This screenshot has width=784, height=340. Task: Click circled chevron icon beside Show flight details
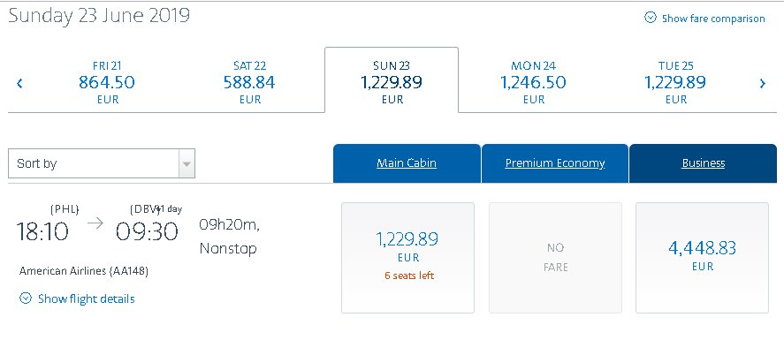pyautogui.click(x=25, y=298)
